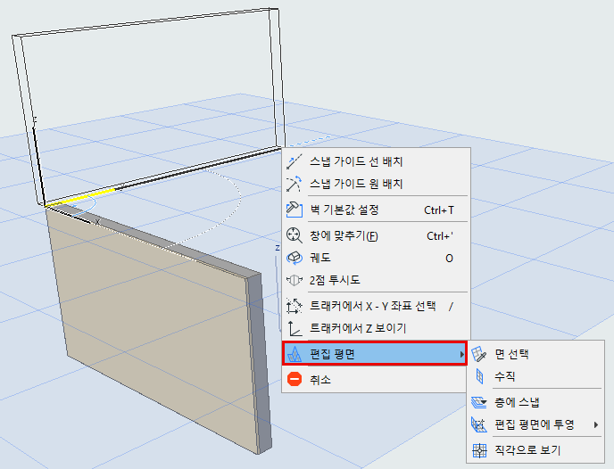
Task: Click the 궤도 orbit icon
Action: (295, 258)
